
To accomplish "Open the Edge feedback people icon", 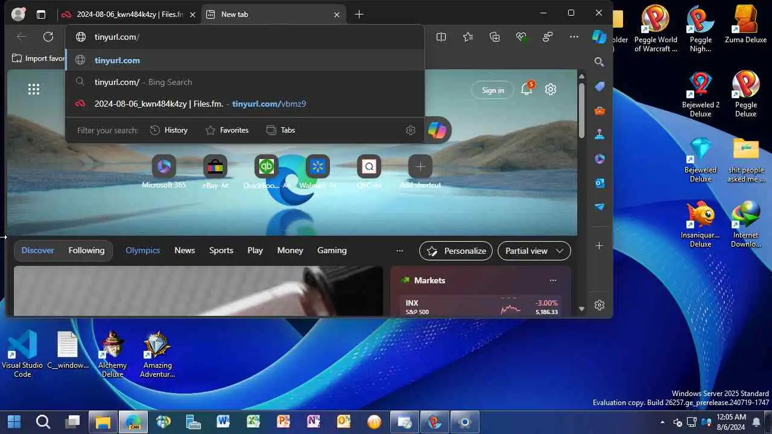I will point(548,37).
